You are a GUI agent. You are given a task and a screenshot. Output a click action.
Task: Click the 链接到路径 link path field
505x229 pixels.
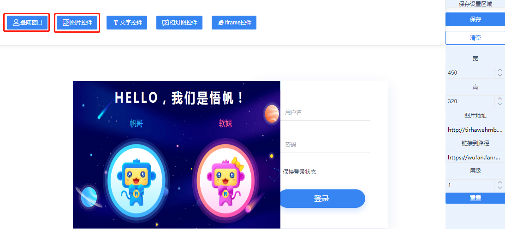point(475,158)
